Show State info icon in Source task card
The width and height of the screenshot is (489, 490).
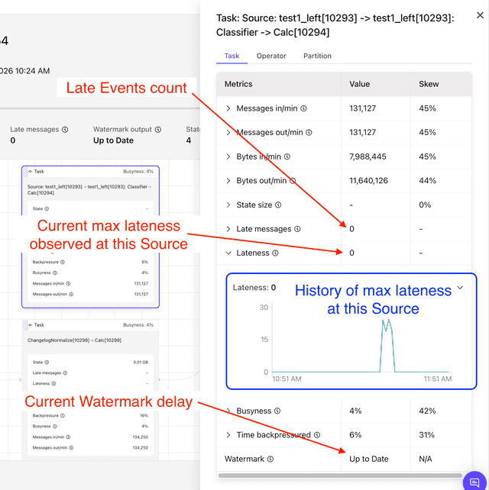(47, 209)
